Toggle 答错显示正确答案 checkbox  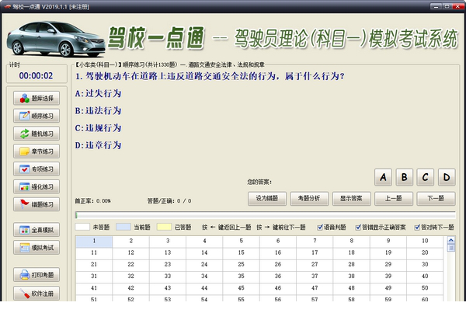[358, 228]
